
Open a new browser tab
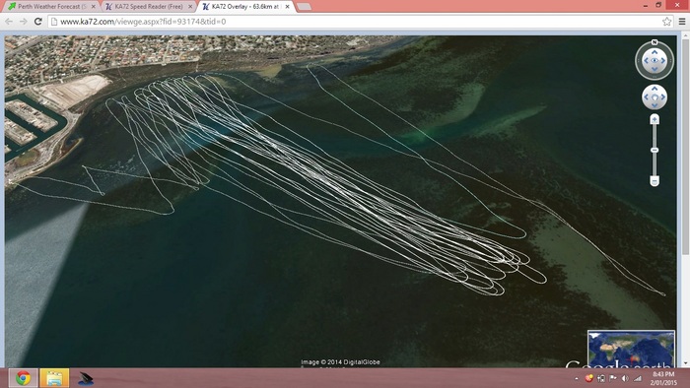click(x=304, y=7)
